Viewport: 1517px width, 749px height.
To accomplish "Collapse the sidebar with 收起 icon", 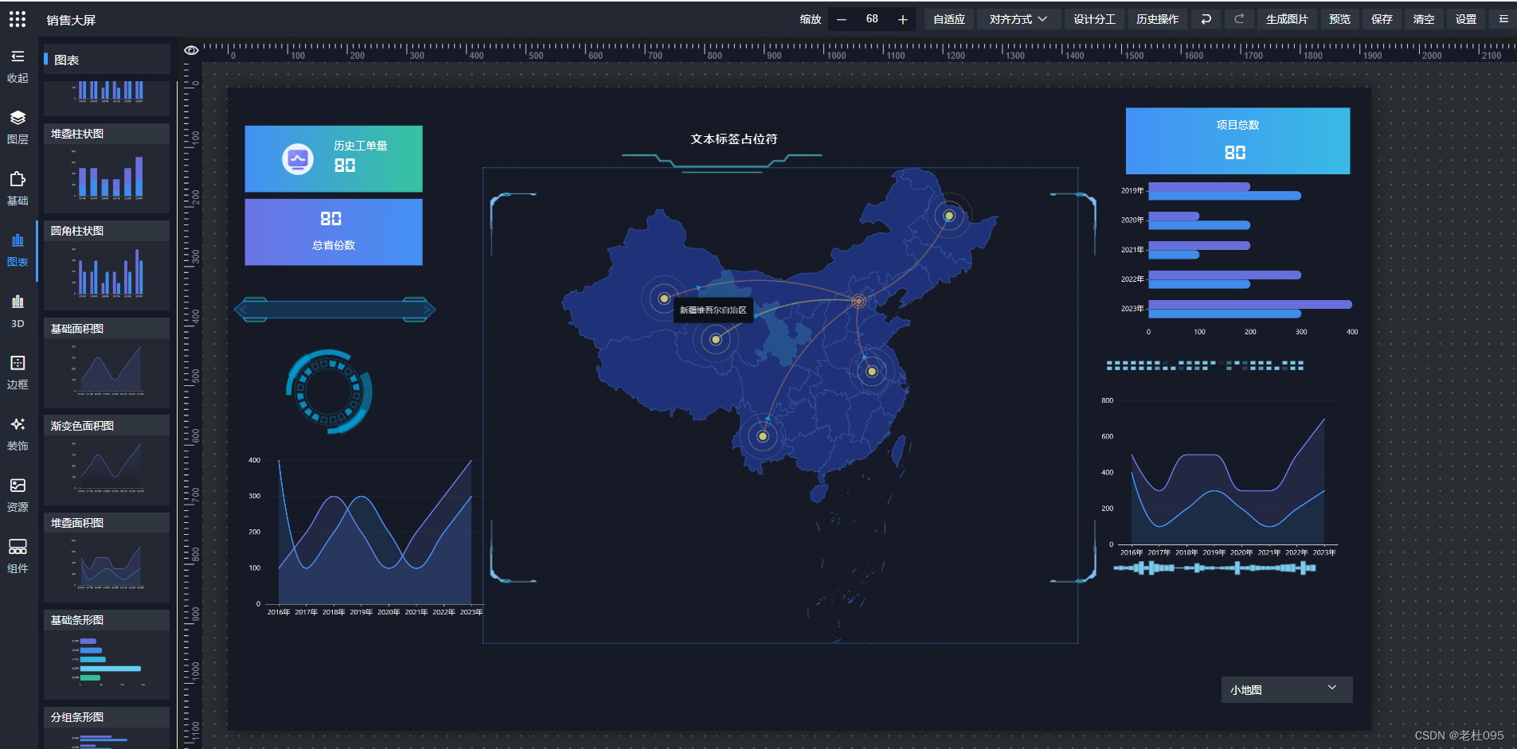I will coord(18,65).
